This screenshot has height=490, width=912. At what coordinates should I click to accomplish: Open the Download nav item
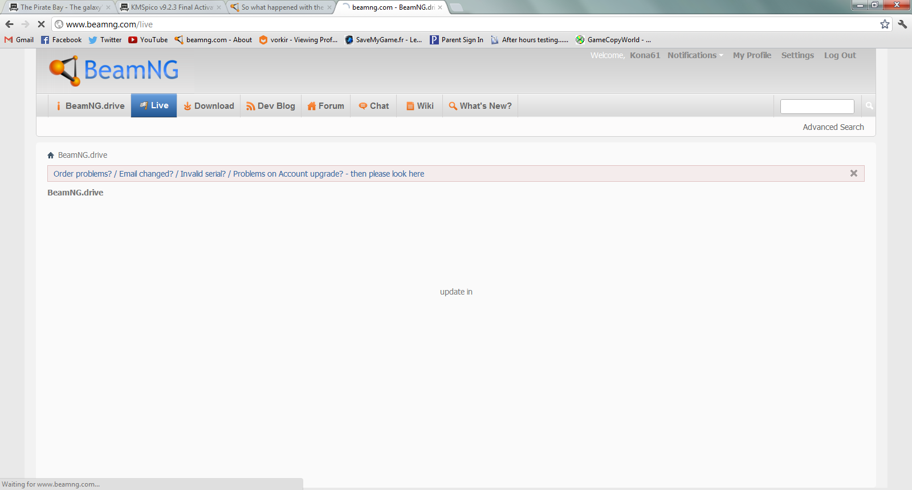point(209,106)
